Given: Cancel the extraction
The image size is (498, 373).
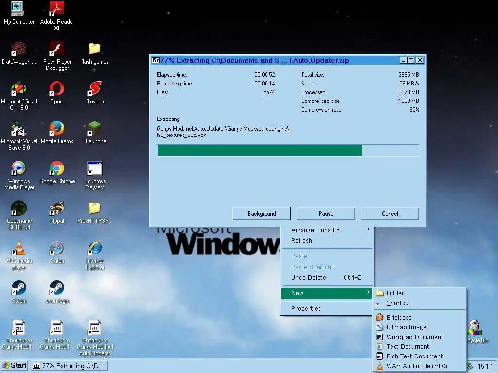Looking at the screenshot, I should point(390,214).
